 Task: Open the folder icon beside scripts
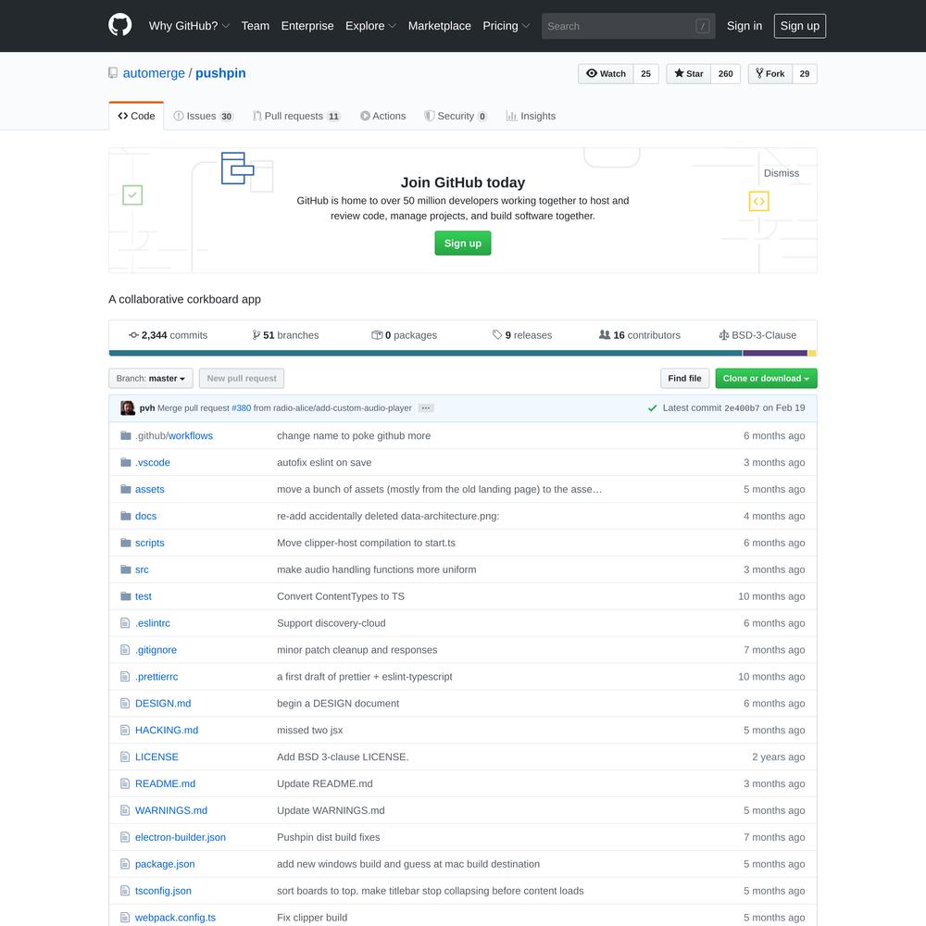point(125,543)
